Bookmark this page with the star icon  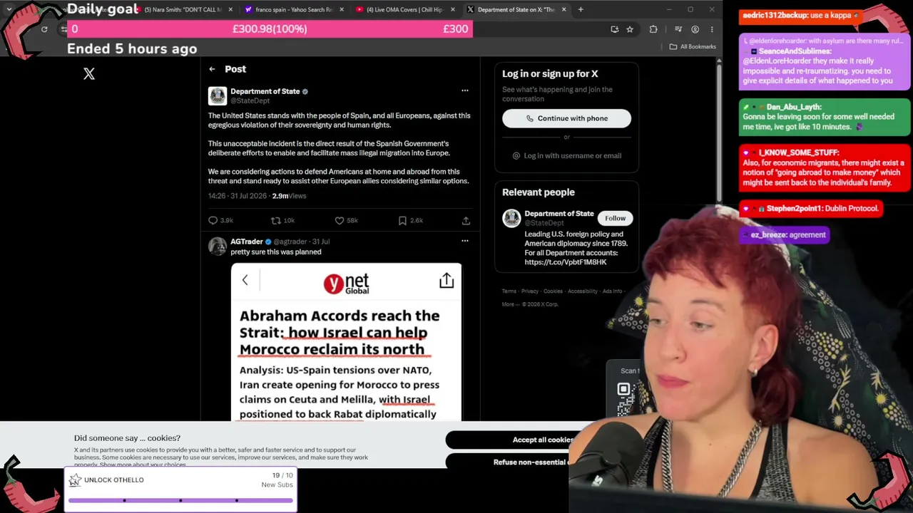[x=630, y=29]
